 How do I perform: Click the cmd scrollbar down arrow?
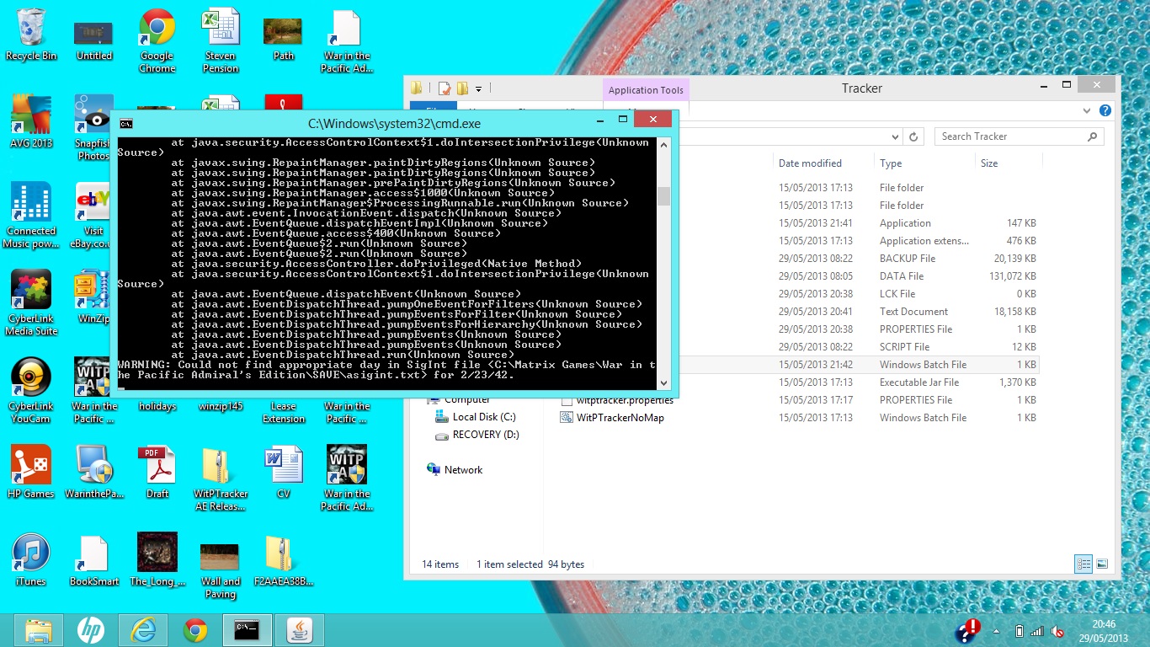[x=663, y=383]
